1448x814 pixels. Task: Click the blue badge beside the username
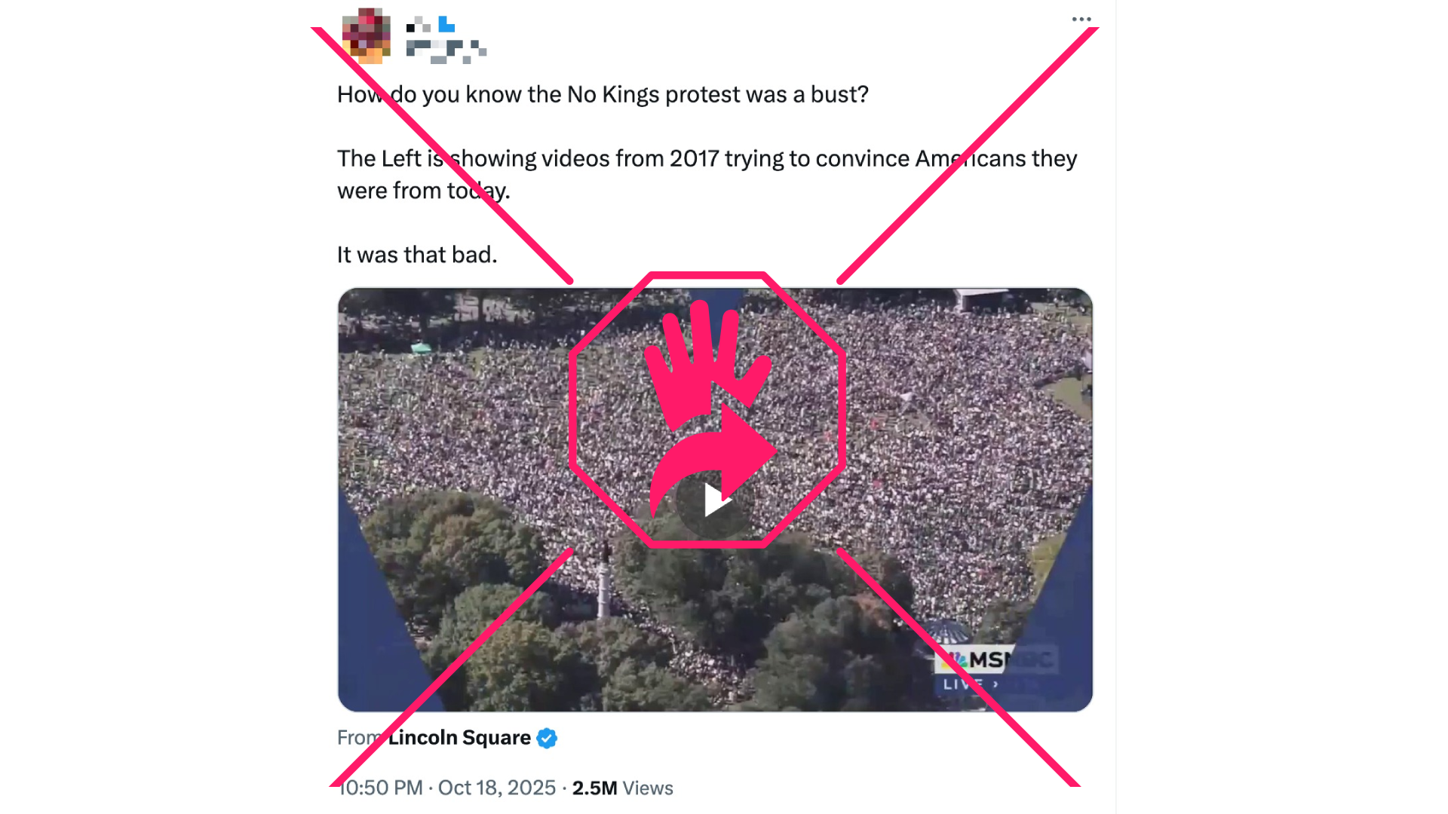[x=447, y=25]
